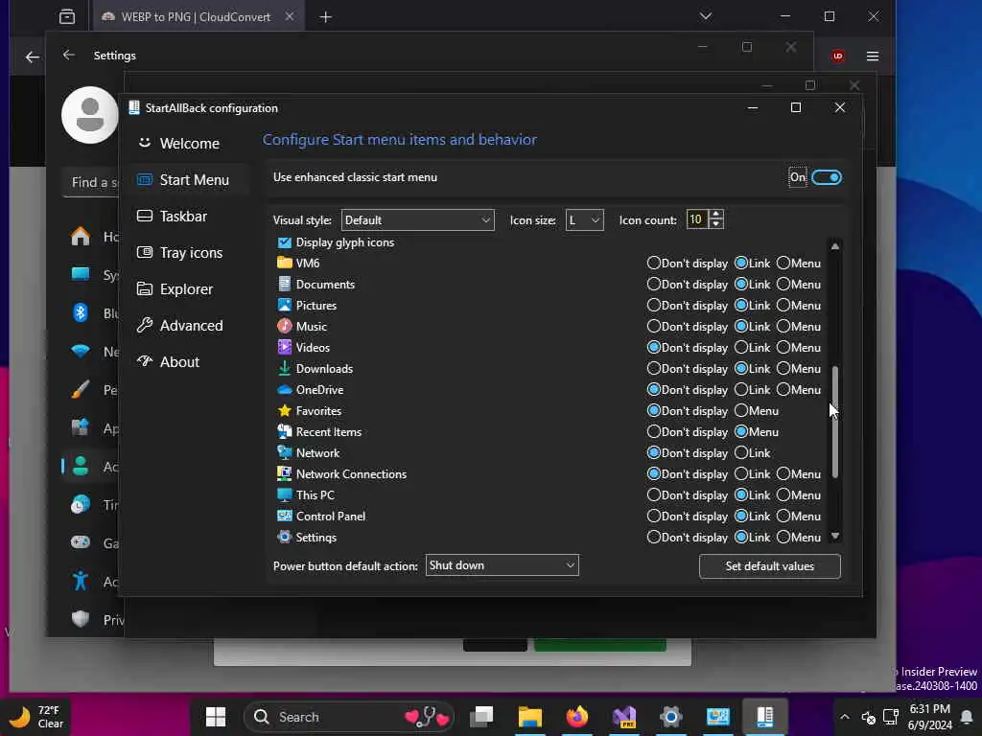Screen dimensions: 982x736
Task: Open the Icon size dropdown
Action: coord(584,219)
